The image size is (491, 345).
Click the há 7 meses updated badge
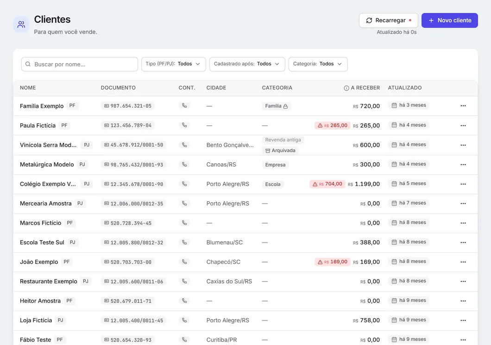tap(409, 203)
